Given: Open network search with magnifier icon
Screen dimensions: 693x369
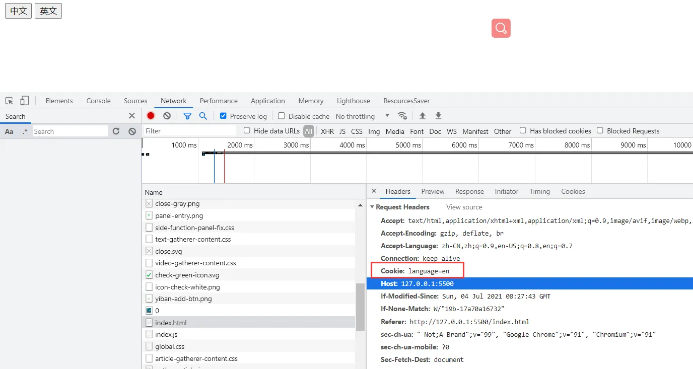Looking at the screenshot, I should coord(203,116).
